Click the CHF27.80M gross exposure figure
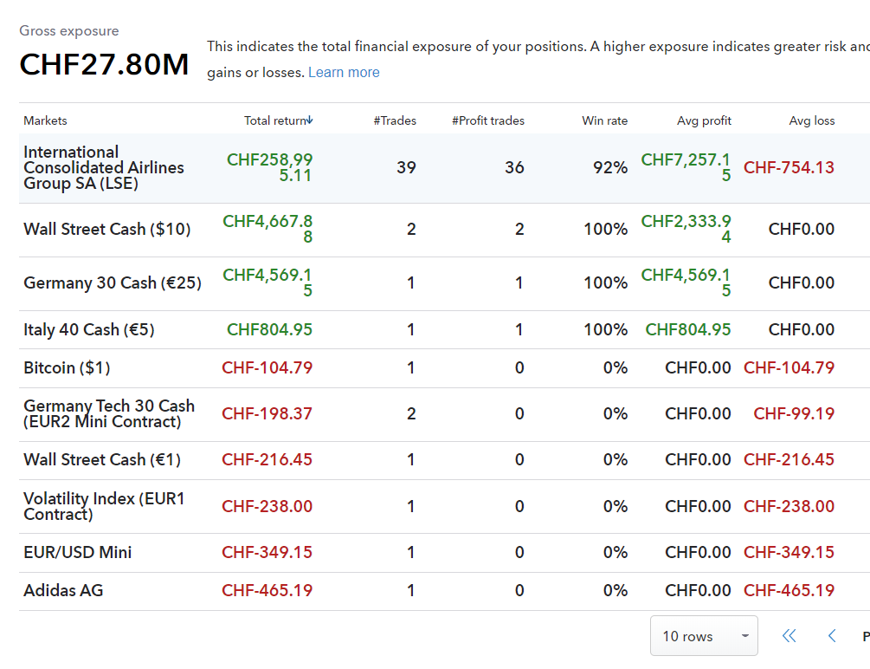The width and height of the screenshot is (870, 669). pyautogui.click(x=104, y=64)
